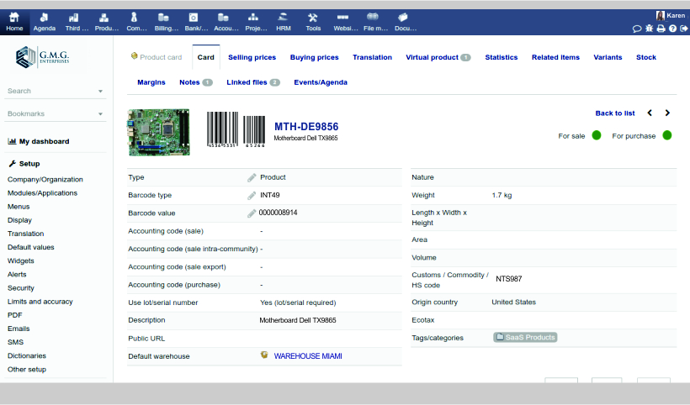
Task: Expand the Search dropdown in sidebar
Action: click(x=100, y=91)
